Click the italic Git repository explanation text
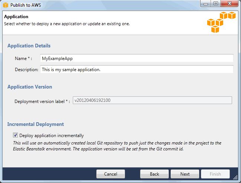 [x=117, y=146]
